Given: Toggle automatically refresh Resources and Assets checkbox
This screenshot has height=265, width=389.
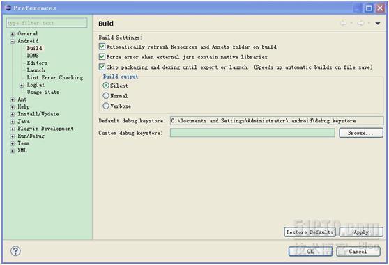Looking at the screenshot, I should 102,47.
